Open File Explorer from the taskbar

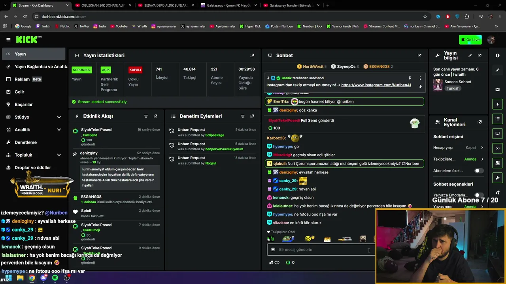tap(20, 278)
